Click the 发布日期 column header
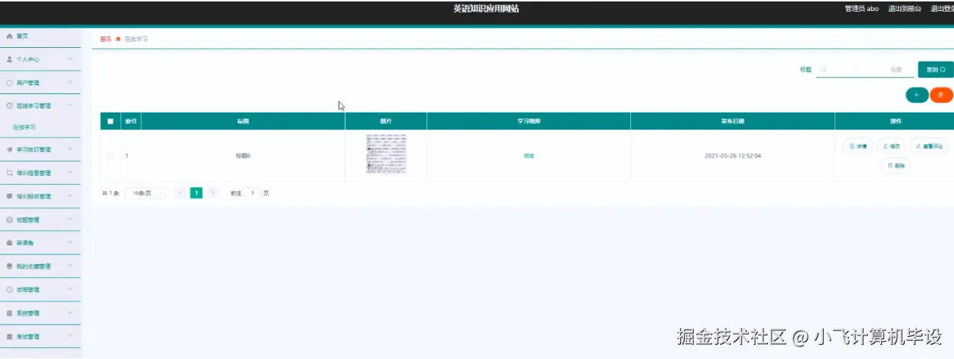The image size is (954, 359). (733, 121)
